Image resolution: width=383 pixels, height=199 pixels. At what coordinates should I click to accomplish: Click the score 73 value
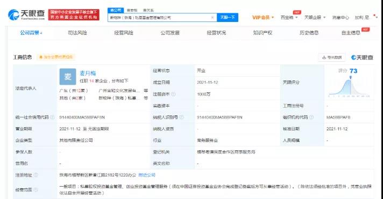[353, 71]
